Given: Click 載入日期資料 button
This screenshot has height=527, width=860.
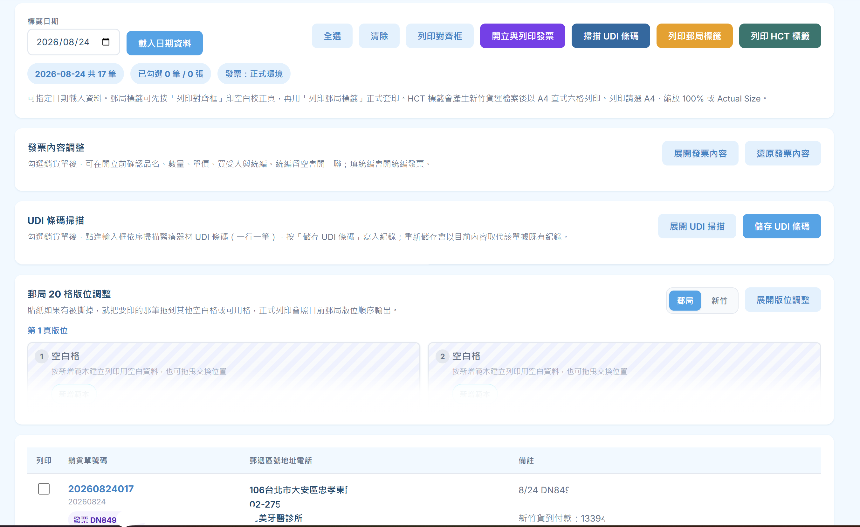Looking at the screenshot, I should pos(164,43).
